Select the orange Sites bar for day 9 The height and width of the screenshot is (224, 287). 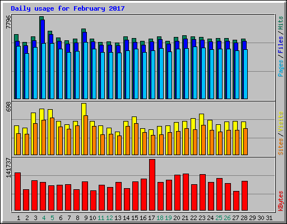tap(86, 135)
